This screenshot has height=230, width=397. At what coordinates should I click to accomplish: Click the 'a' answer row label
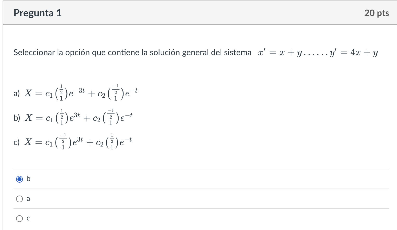tap(28, 199)
